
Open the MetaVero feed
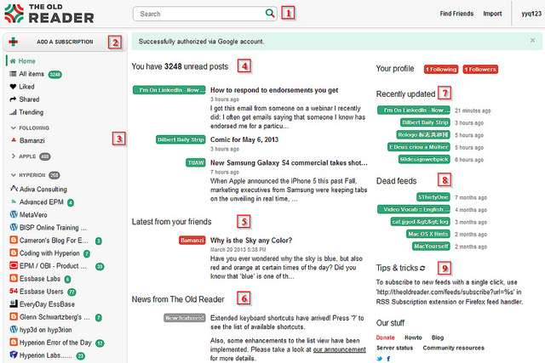pos(33,215)
